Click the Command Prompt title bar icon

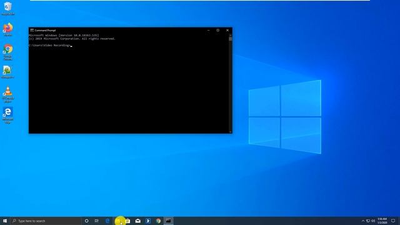click(x=32, y=30)
